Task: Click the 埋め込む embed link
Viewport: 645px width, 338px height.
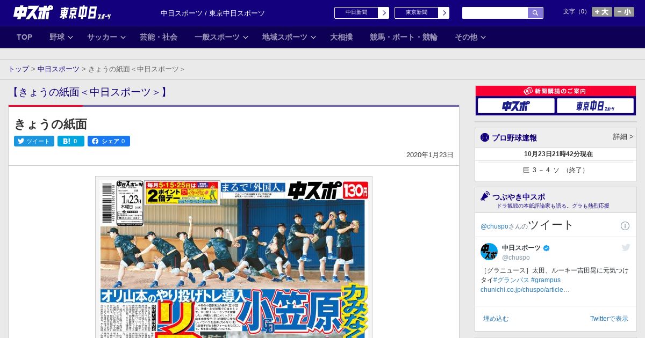Action: pos(496,319)
